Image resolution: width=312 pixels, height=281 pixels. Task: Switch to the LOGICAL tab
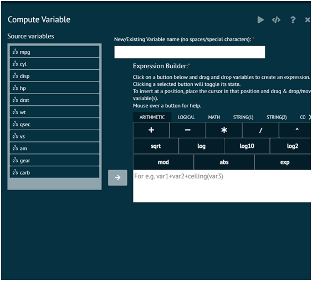tap(186, 117)
